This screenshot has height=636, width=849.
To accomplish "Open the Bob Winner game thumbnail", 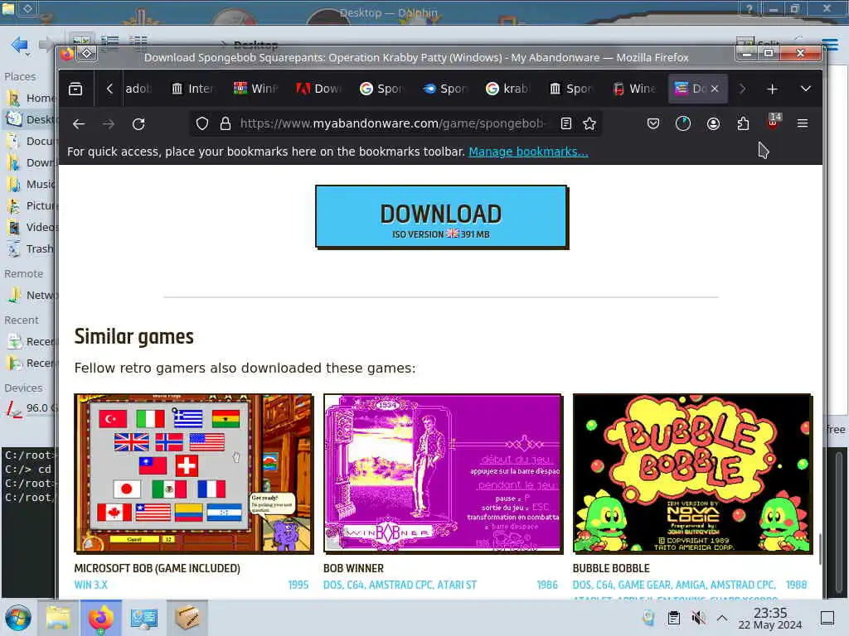I will (x=443, y=473).
